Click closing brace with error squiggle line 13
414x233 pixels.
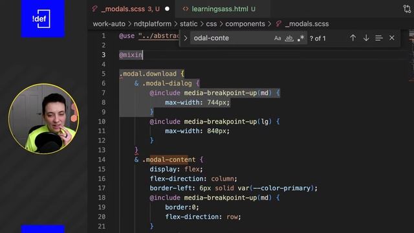pos(136,150)
